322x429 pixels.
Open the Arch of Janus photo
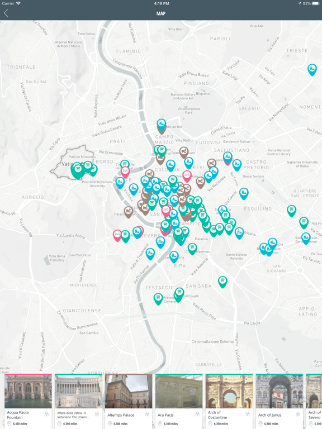(x=280, y=392)
